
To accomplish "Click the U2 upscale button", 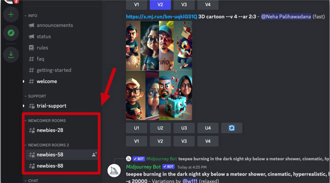I will tap(160, 128).
